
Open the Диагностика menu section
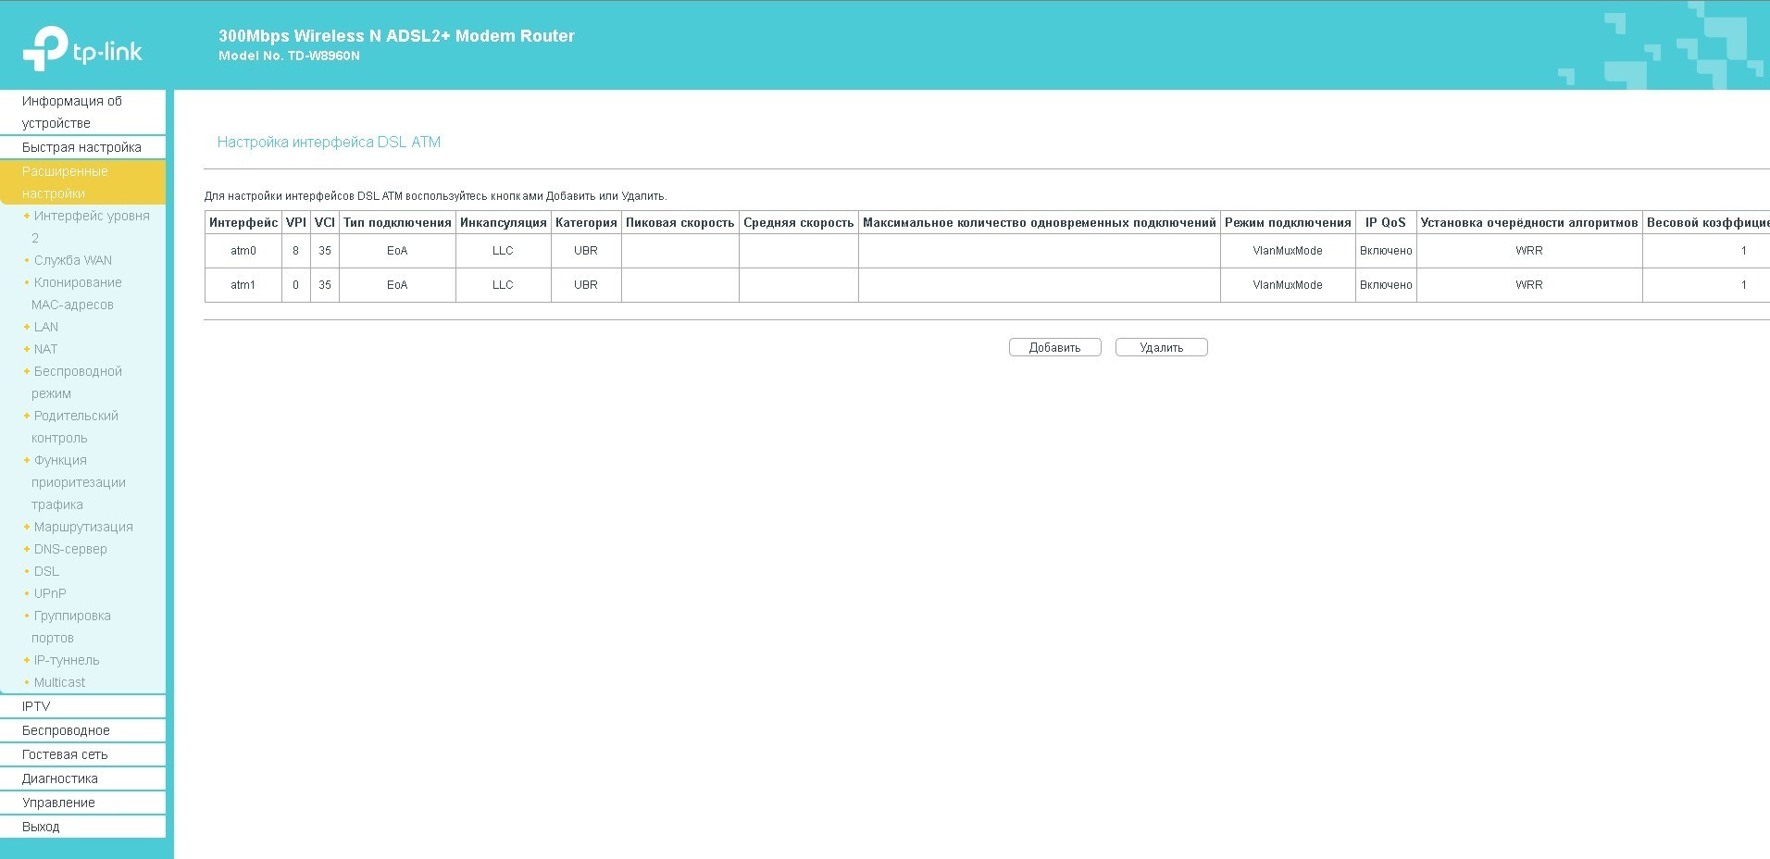[x=60, y=778]
